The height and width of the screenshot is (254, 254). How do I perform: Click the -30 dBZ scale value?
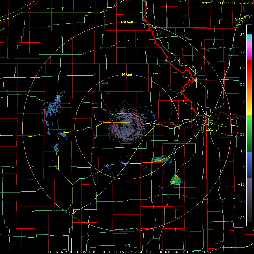tap(241, 218)
